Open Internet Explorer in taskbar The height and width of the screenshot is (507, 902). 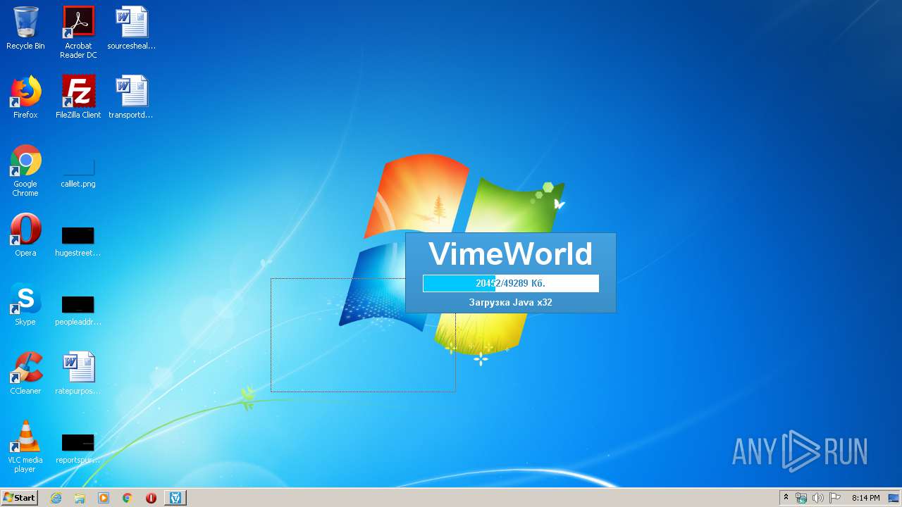tap(56, 498)
